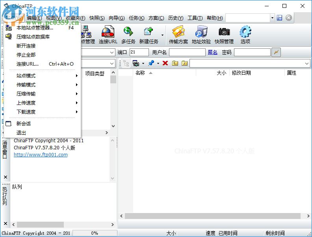The height and width of the screenshot is (237, 312).
Task: Open the 工具(T) menu
Action: pos(195,18)
